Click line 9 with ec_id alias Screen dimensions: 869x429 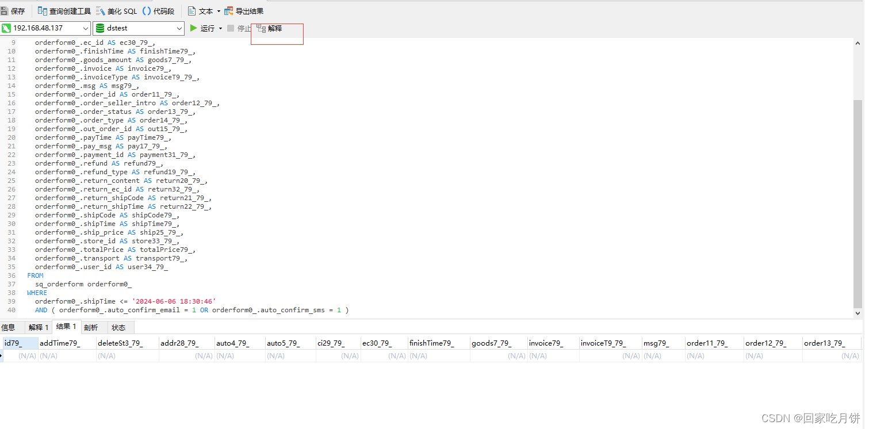click(95, 43)
